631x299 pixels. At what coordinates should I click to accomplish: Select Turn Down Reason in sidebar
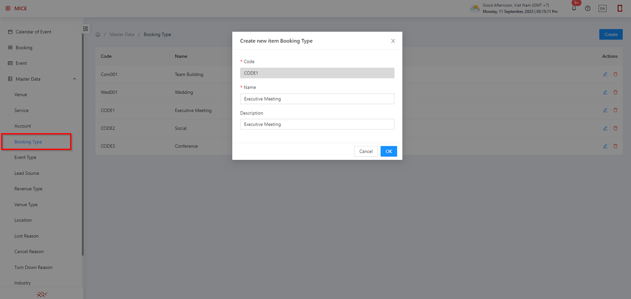(x=33, y=267)
